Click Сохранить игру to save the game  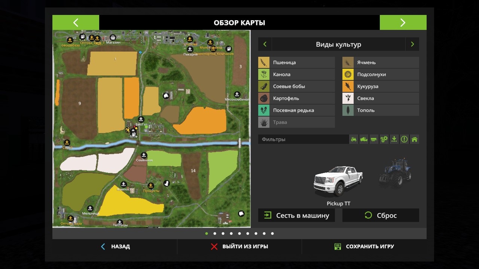point(364,247)
